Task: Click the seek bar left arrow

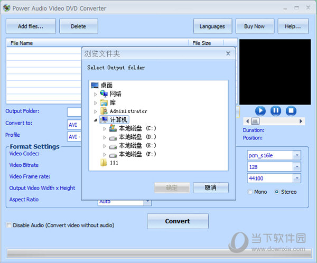Action: coord(247,121)
